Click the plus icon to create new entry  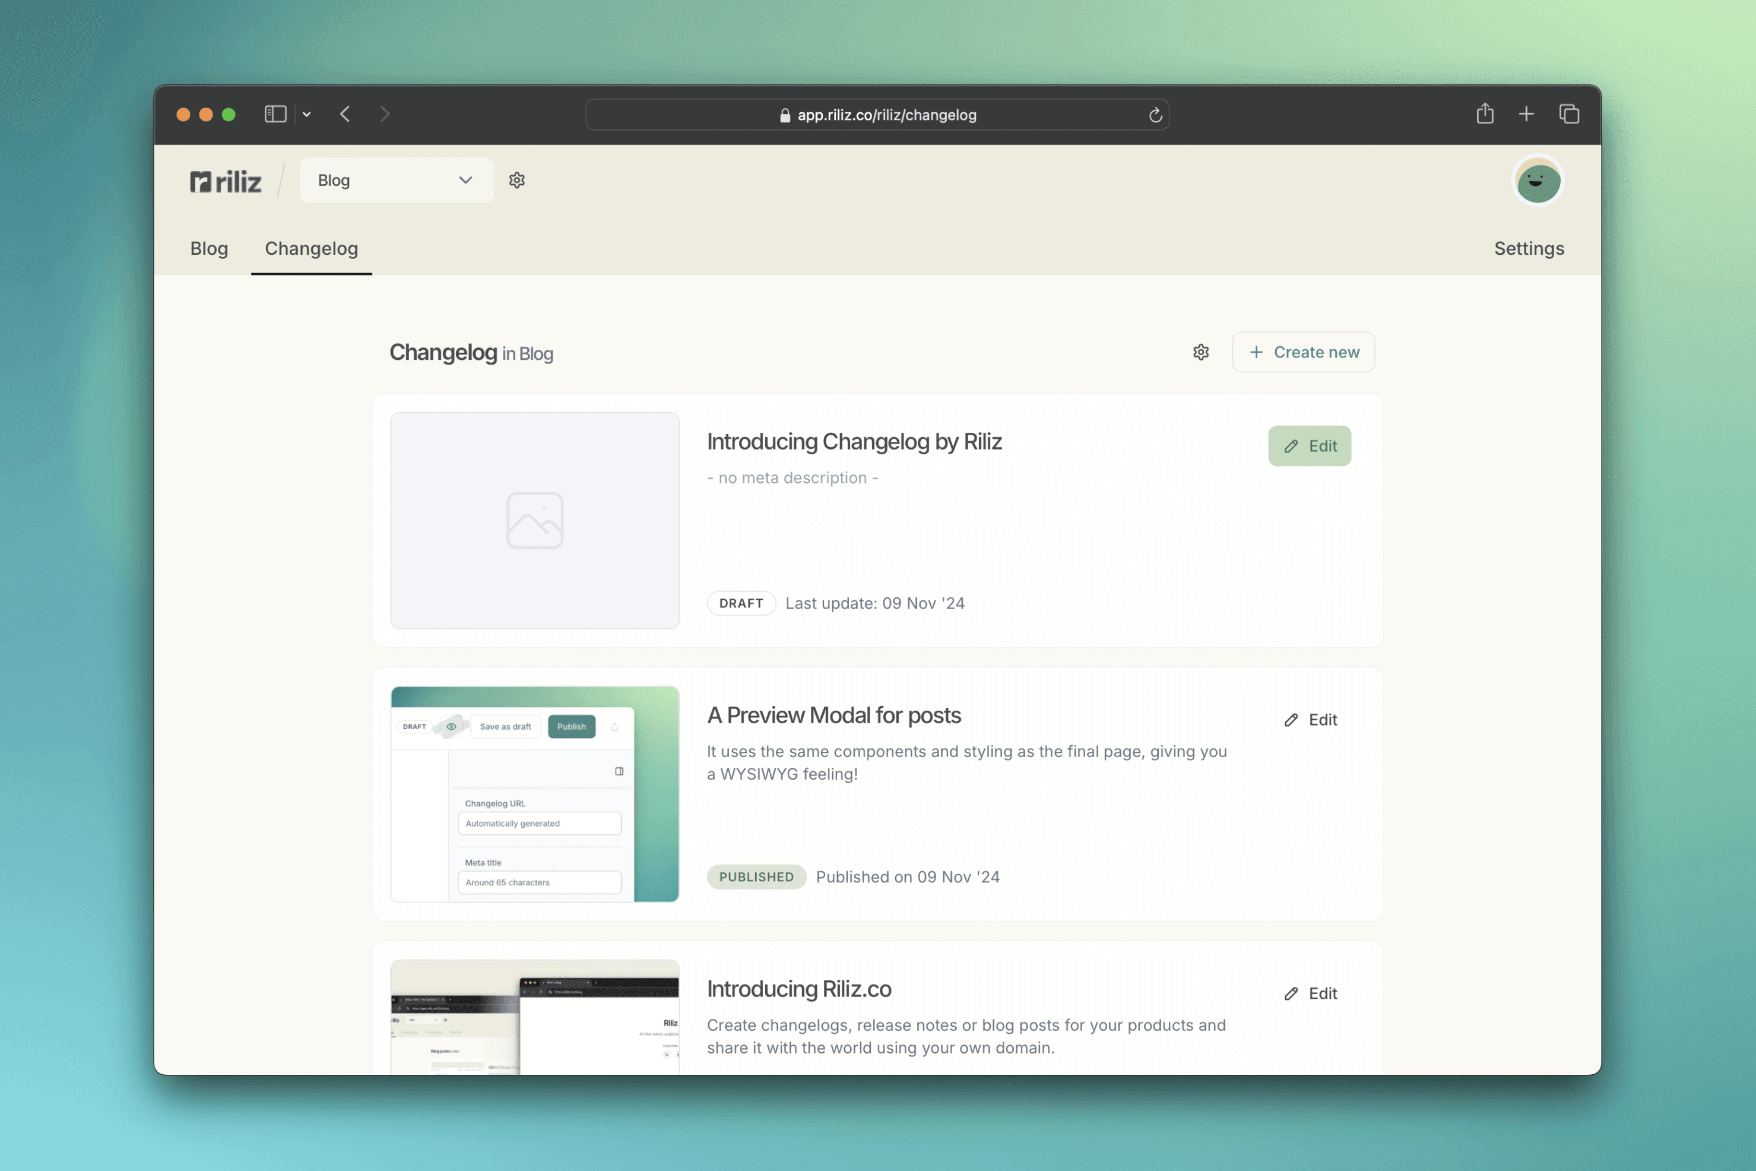click(x=1254, y=352)
